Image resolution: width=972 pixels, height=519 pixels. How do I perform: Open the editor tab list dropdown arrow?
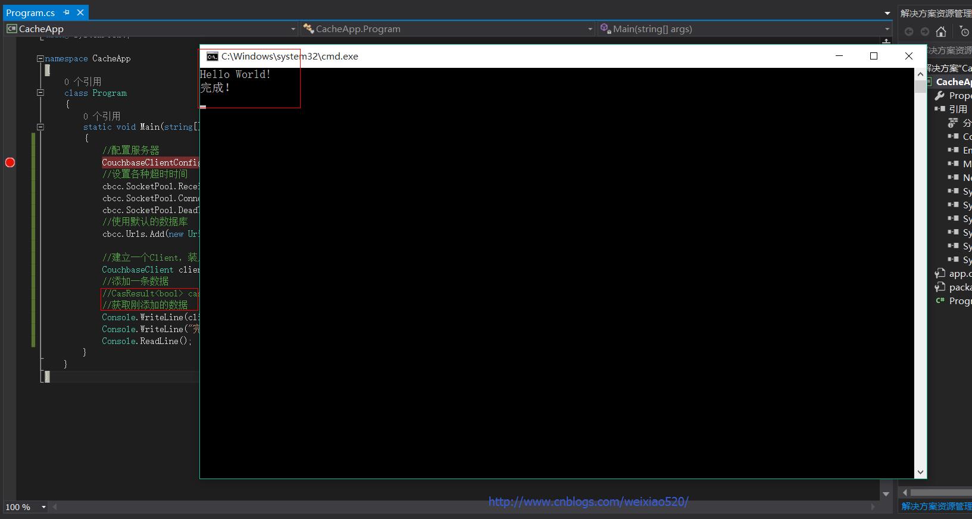coord(887,13)
